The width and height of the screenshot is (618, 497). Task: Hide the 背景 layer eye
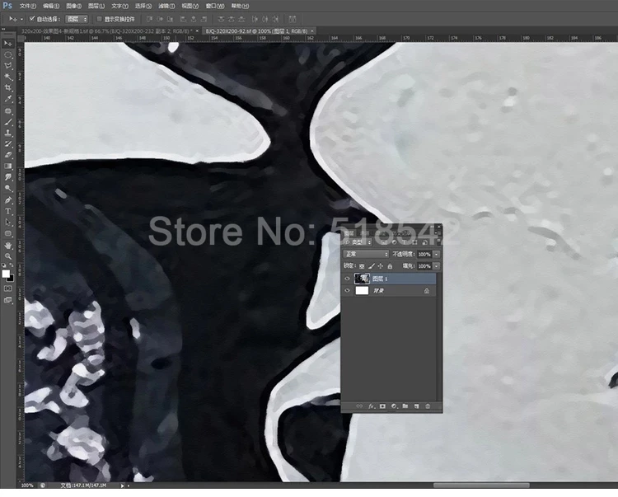pos(347,291)
